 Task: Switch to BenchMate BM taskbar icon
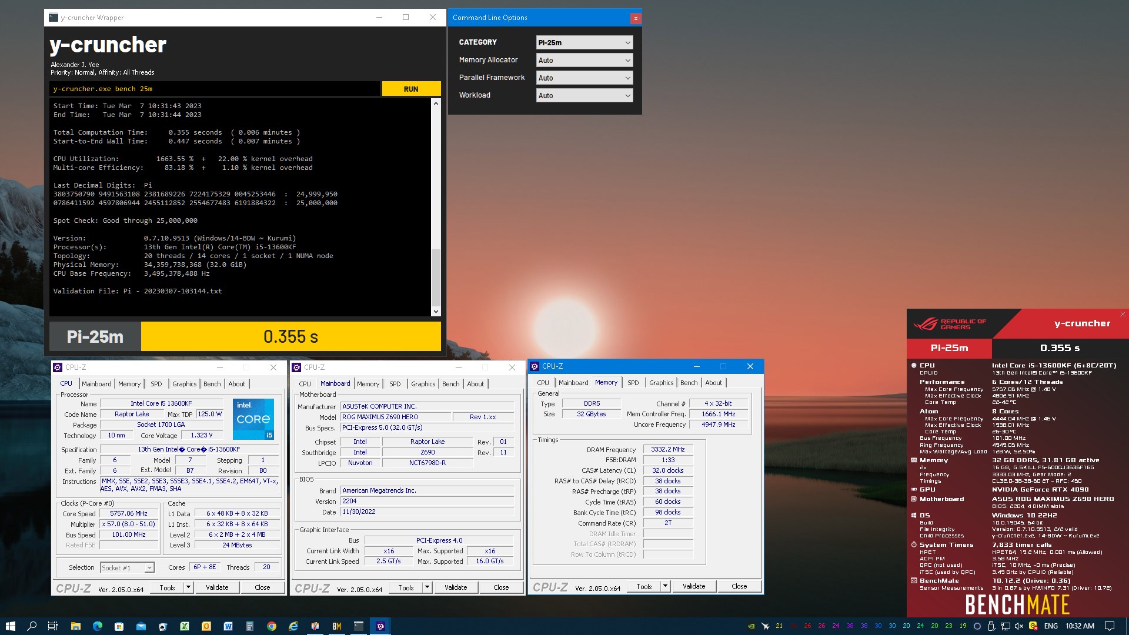tap(337, 626)
